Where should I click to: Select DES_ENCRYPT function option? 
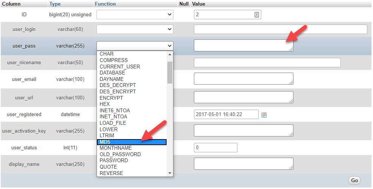coord(118,91)
